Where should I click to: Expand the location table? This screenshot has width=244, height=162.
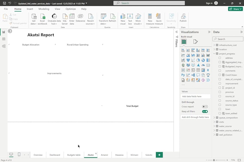pyautogui.click(x=214, y=49)
